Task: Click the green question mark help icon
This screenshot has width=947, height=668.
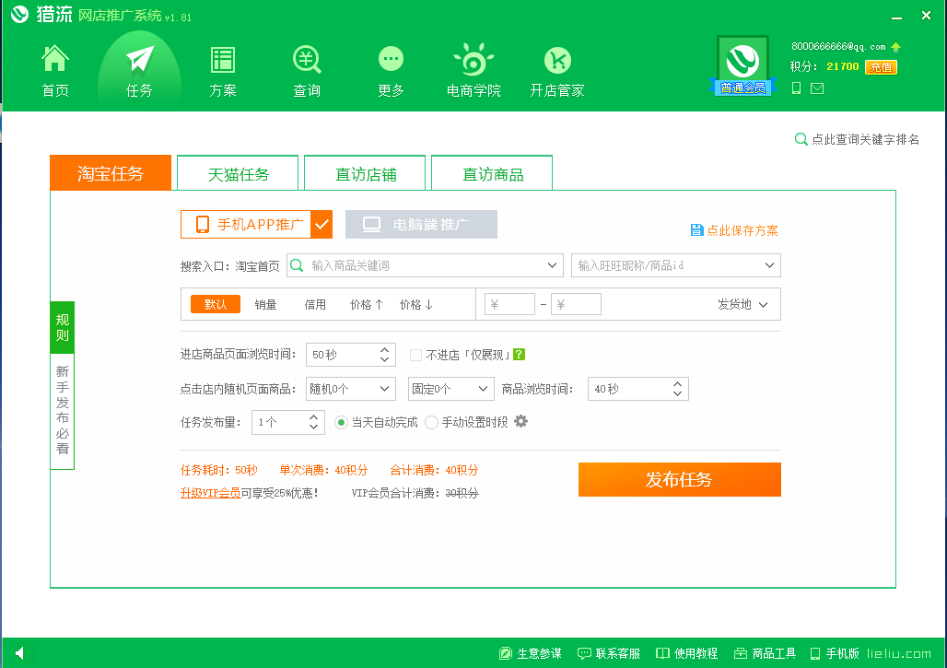Action: click(x=519, y=355)
